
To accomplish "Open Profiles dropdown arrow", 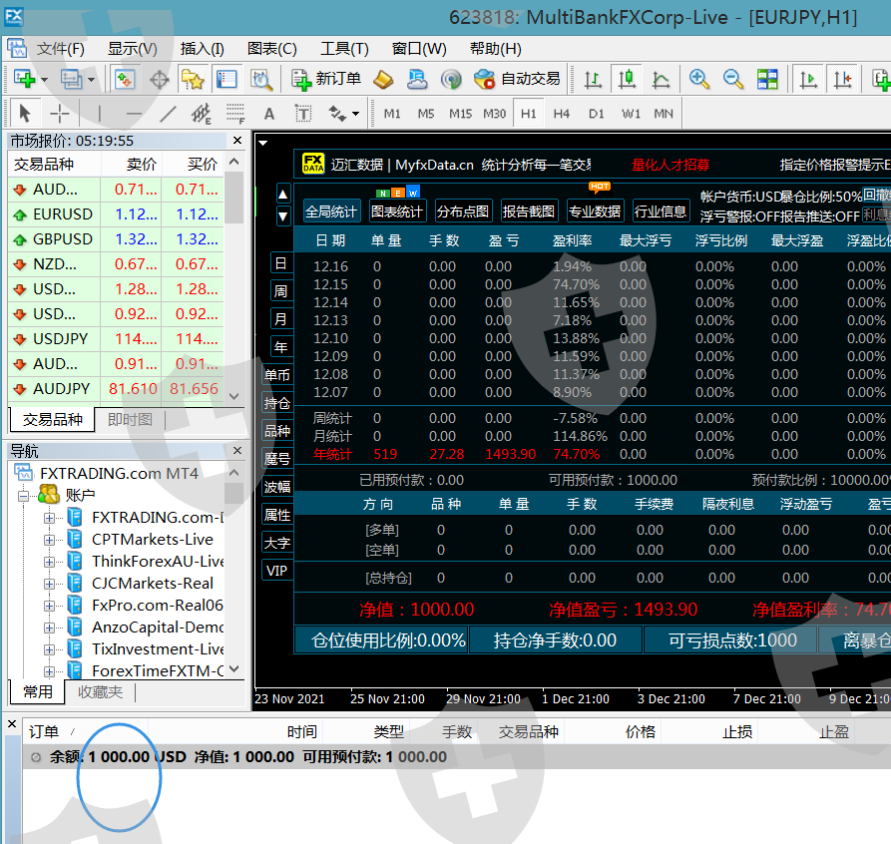I will 91,80.
